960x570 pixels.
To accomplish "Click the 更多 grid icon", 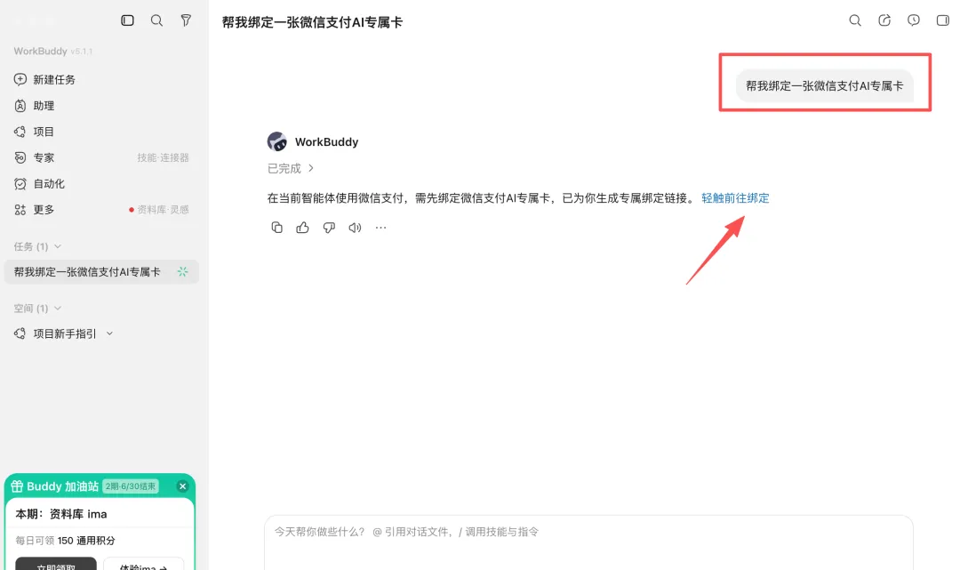I will click(20, 210).
